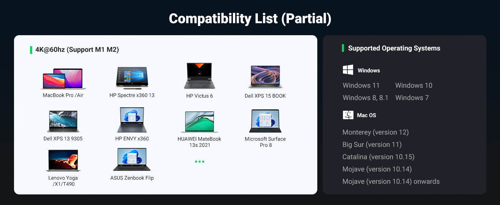Click the Windows 11 text
This screenshot has width=500, height=205.
(361, 85)
